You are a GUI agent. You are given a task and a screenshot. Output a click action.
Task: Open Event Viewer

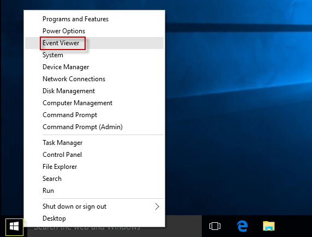[94, 43]
